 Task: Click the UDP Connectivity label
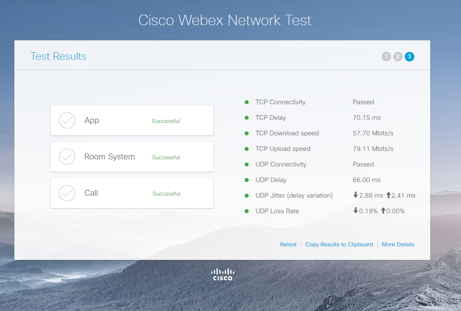(281, 164)
